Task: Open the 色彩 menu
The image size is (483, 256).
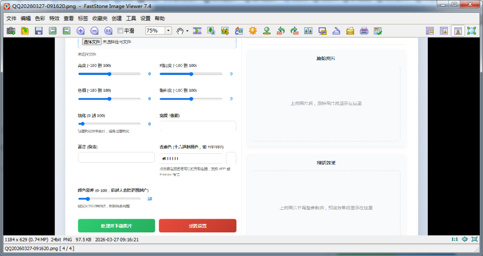Action: click(x=40, y=18)
